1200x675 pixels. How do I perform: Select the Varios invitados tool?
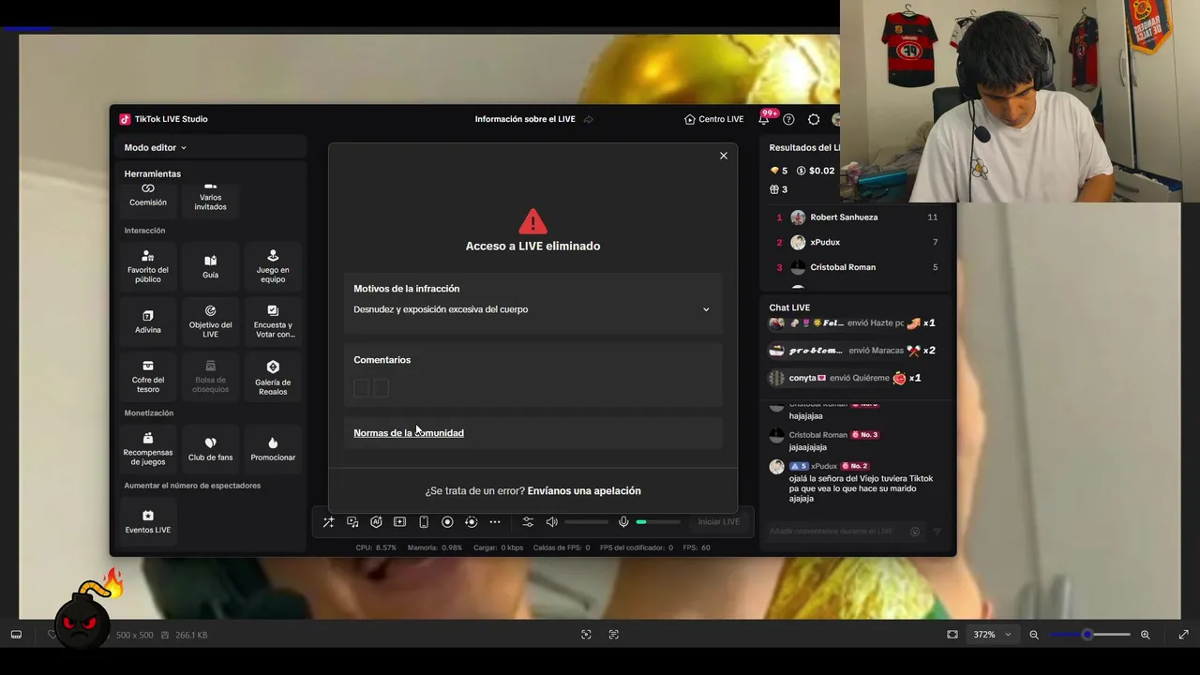click(x=210, y=197)
